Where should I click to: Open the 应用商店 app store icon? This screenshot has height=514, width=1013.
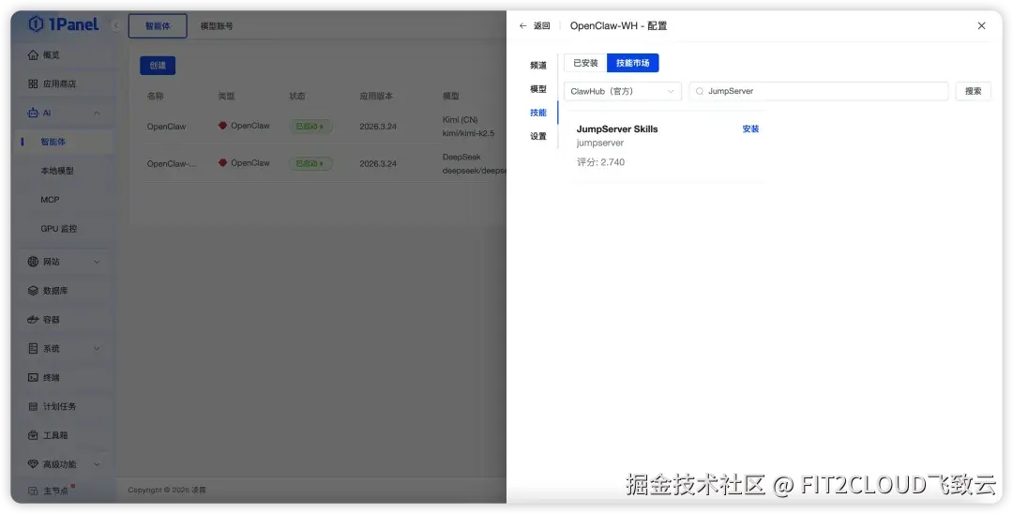pyautogui.click(x=33, y=83)
